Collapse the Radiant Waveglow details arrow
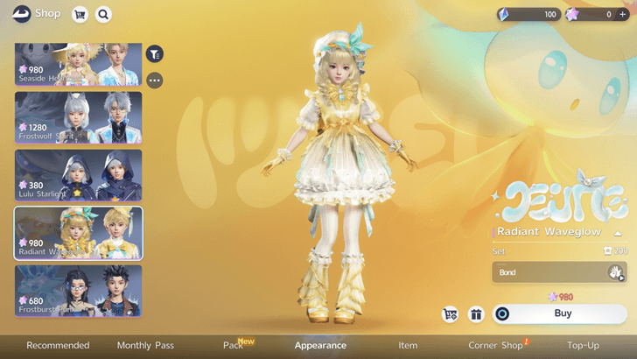637x359 pixels. click(x=618, y=234)
